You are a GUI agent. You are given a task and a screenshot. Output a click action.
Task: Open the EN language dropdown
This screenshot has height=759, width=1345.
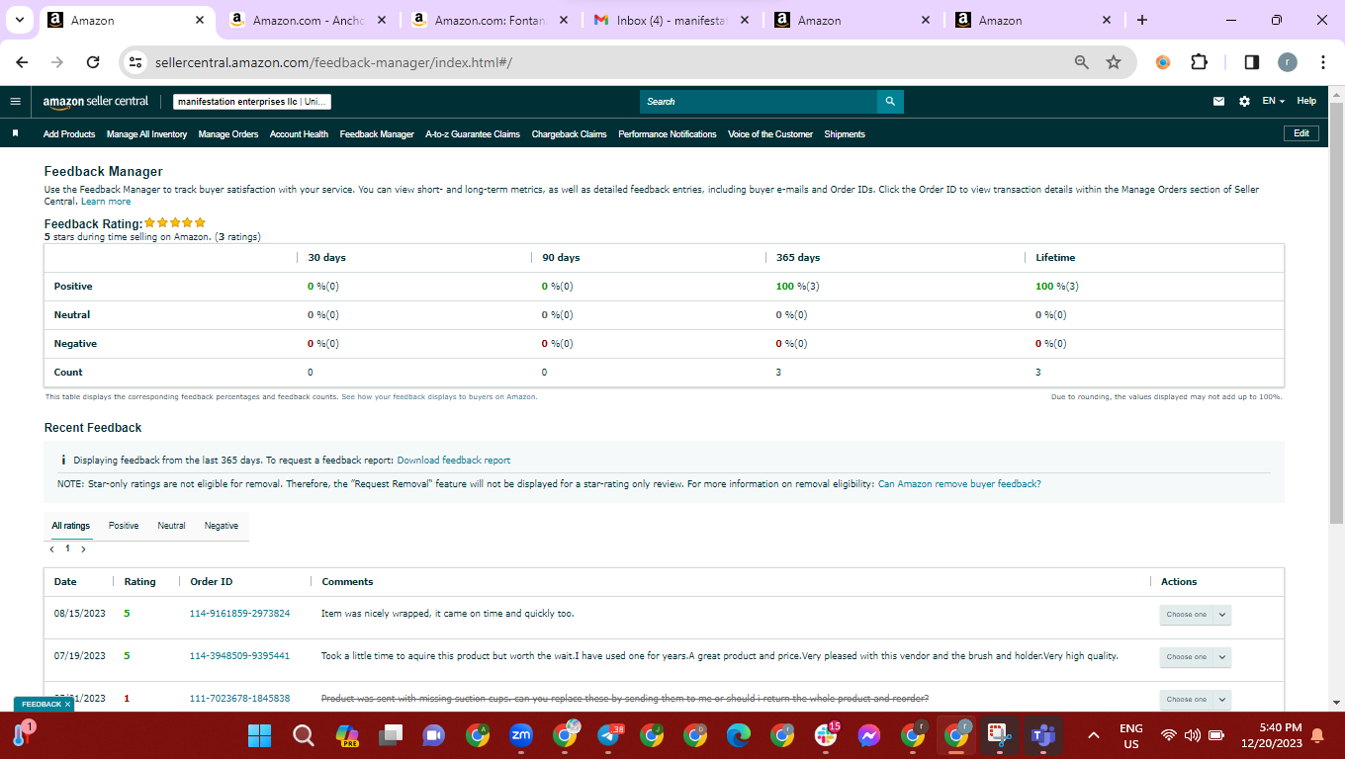pos(1274,101)
